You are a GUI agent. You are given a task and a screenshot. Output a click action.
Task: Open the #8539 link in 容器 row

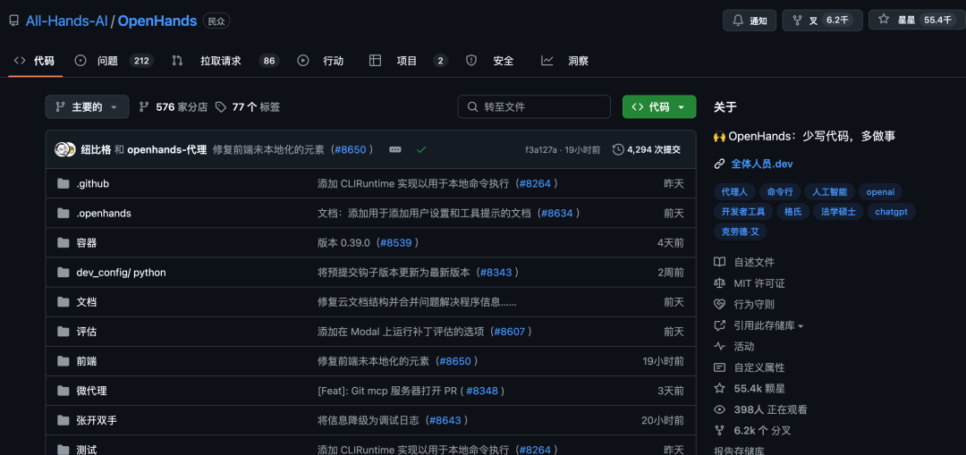coord(395,242)
